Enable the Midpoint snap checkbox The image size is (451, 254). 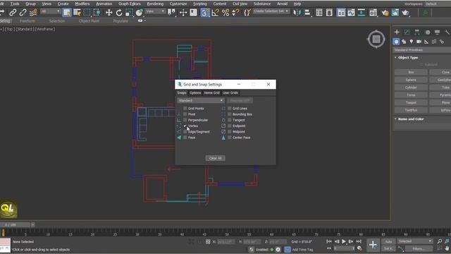pyautogui.click(x=229, y=132)
